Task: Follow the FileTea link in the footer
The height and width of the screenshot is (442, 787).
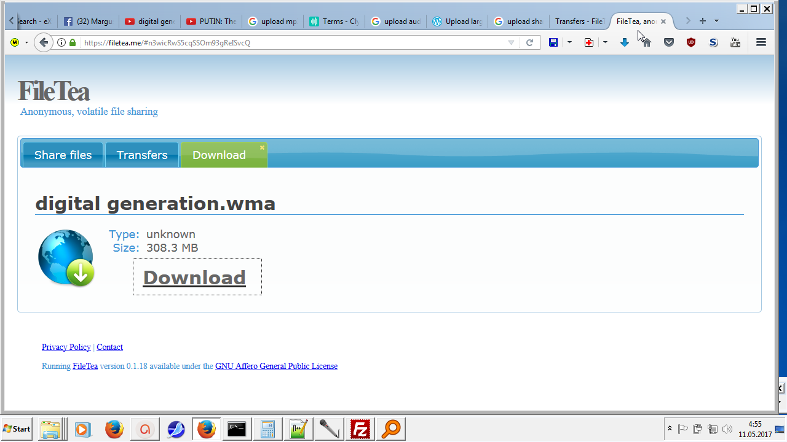Action: (85, 366)
